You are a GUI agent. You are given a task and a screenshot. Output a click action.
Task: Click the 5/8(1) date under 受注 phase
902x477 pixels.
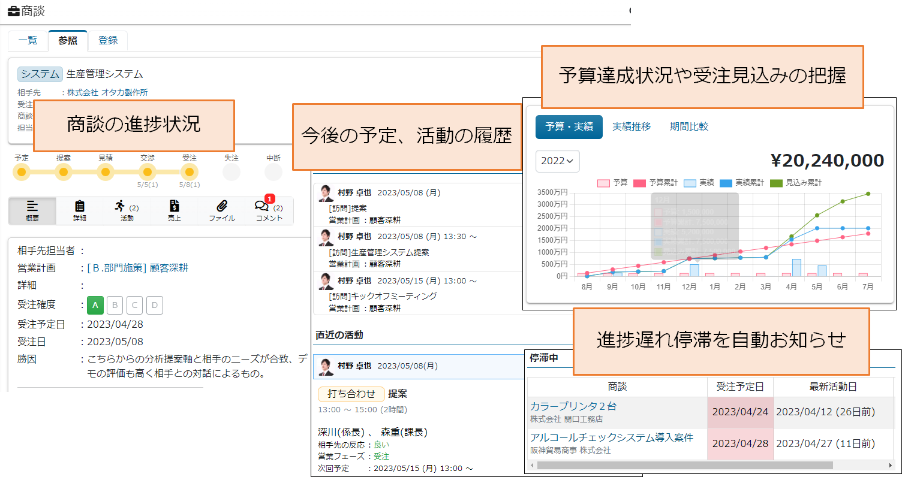click(190, 185)
